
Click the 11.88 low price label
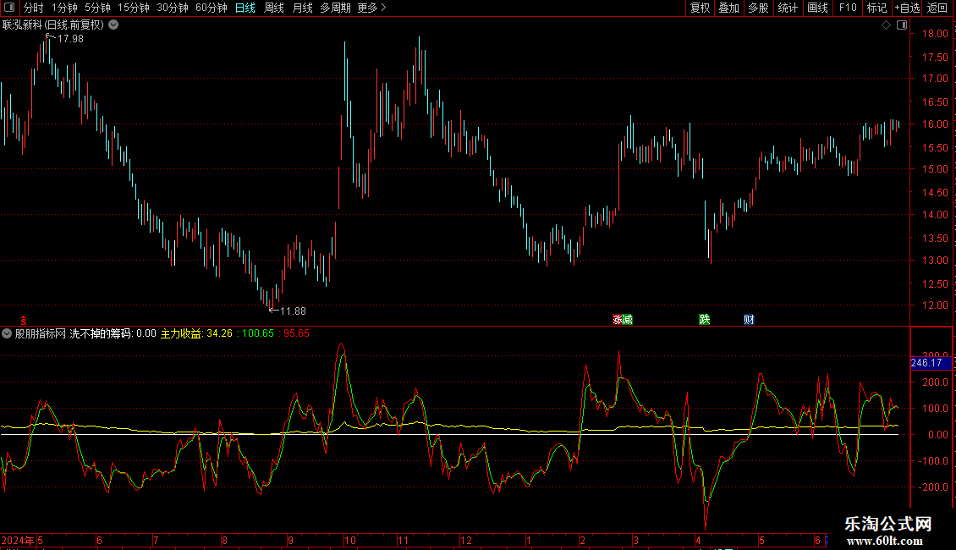pyautogui.click(x=293, y=311)
